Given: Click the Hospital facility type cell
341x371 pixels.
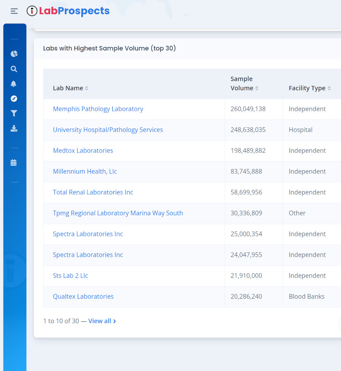Looking at the screenshot, I should pos(301,130).
